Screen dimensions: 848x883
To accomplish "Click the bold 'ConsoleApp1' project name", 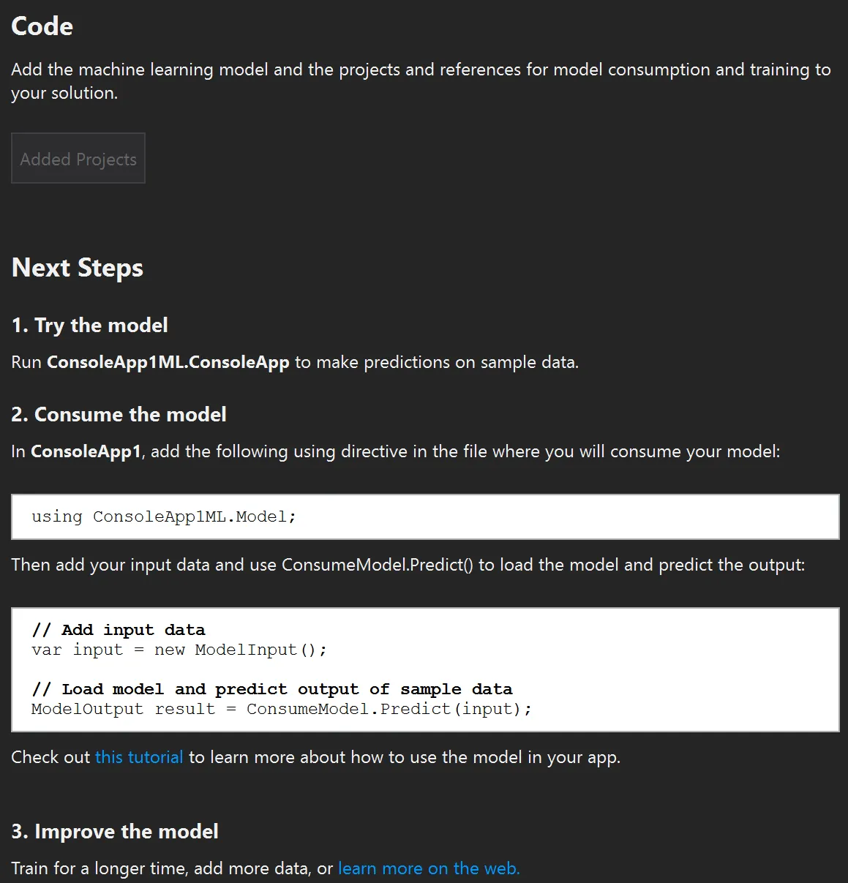I will [86, 451].
